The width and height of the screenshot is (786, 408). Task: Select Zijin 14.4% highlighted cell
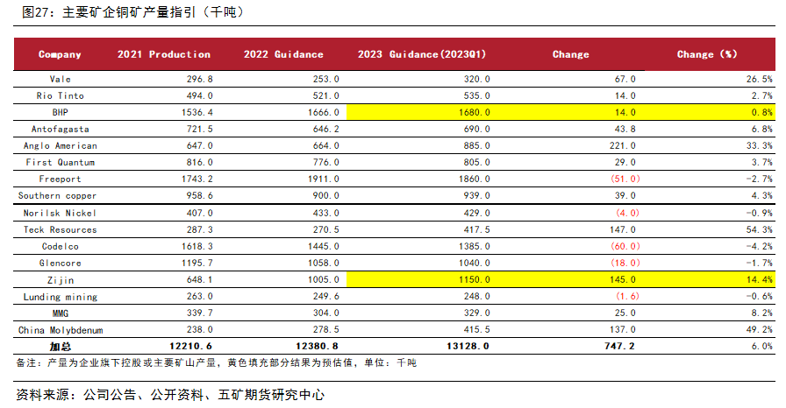pyautogui.click(x=759, y=279)
